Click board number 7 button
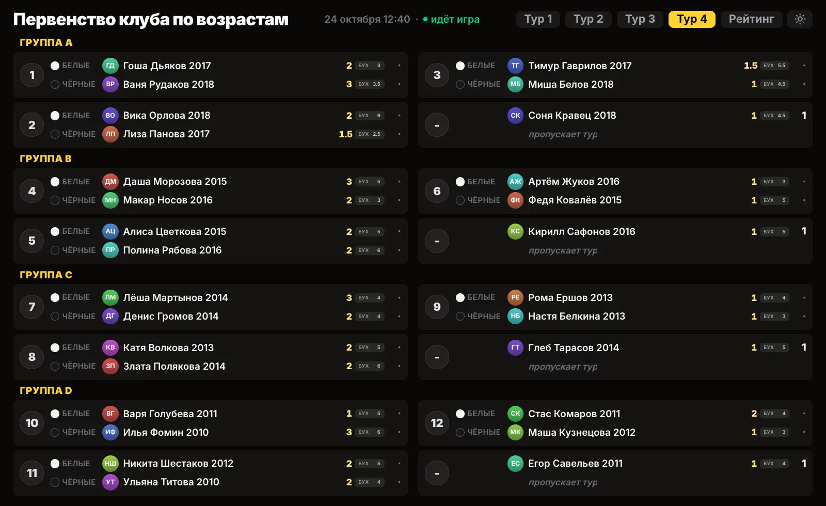Image resolution: width=826 pixels, height=506 pixels. (x=32, y=307)
